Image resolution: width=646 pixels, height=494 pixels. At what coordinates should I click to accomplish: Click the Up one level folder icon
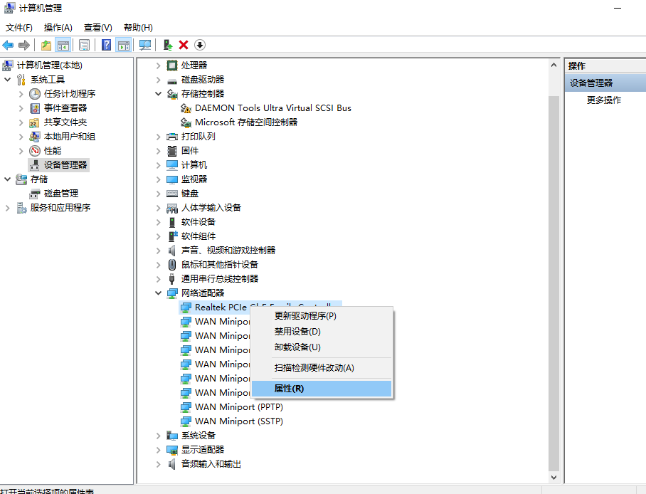coord(46,45)
